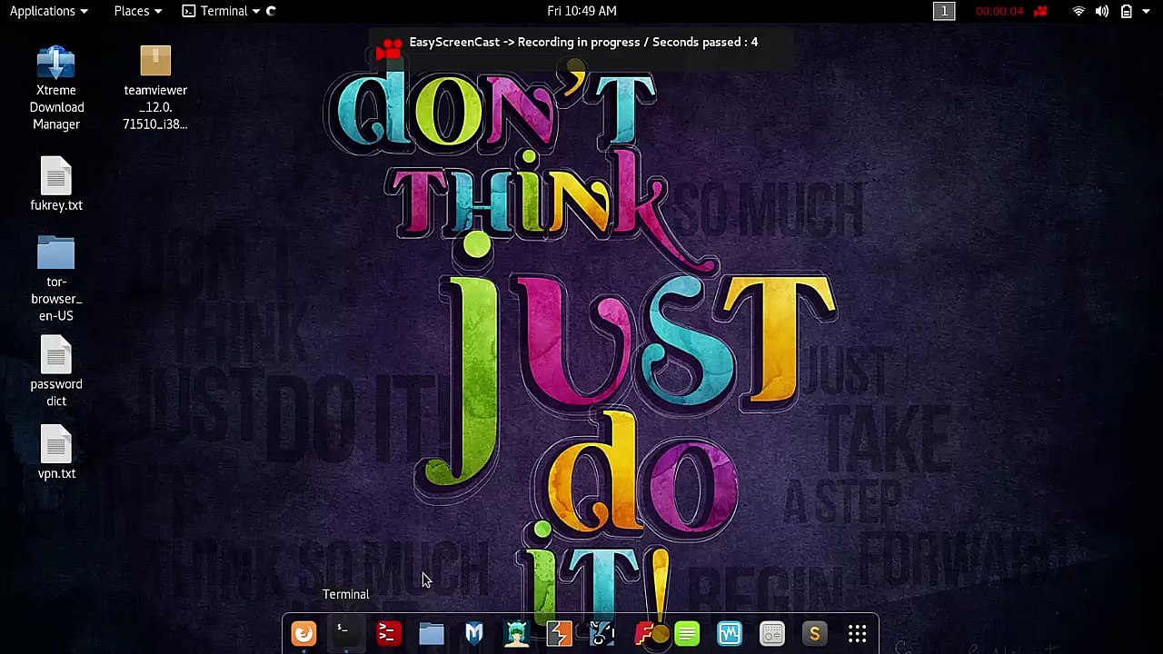The image size is (1163, 654).
Task: Open the green notes app in dock
Action: (x=687, y=633)
